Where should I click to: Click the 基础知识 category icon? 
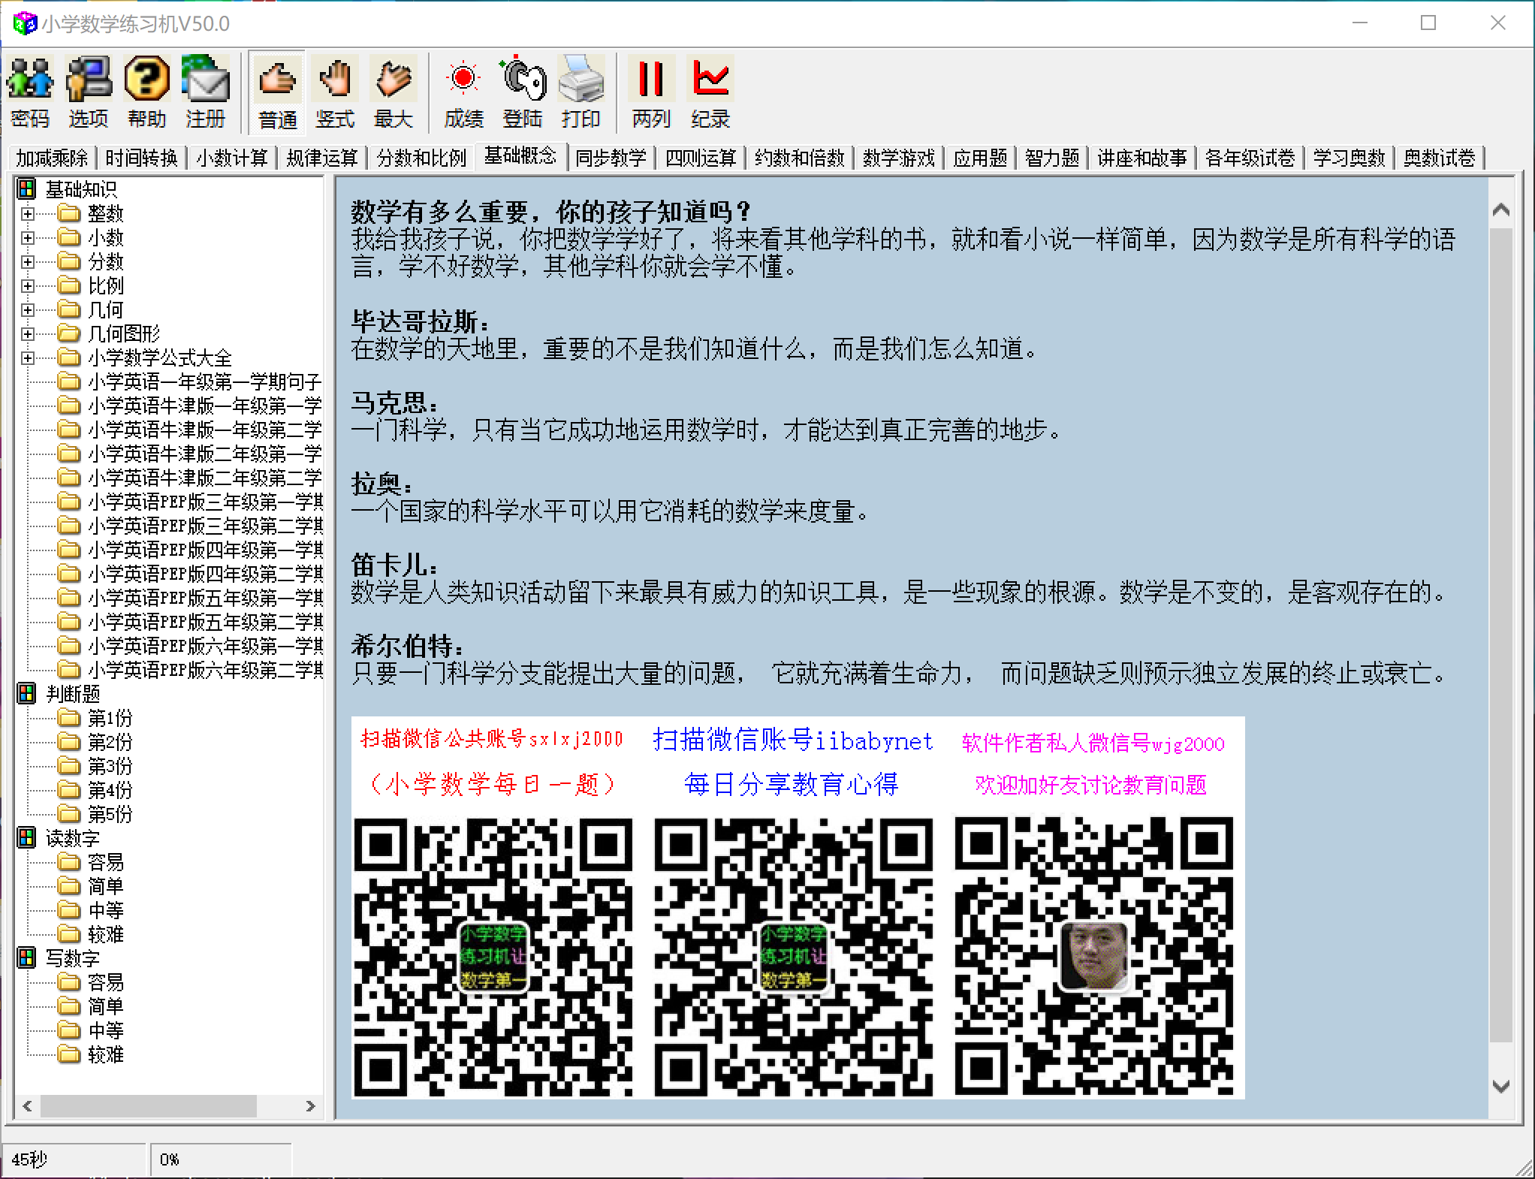click(26, 189)
